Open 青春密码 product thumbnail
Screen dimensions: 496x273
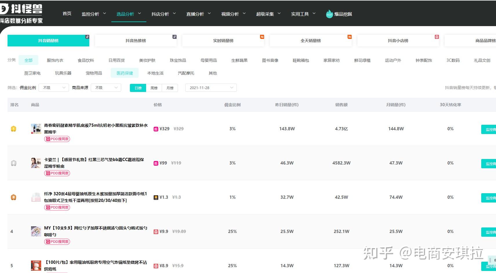(36, 129)
